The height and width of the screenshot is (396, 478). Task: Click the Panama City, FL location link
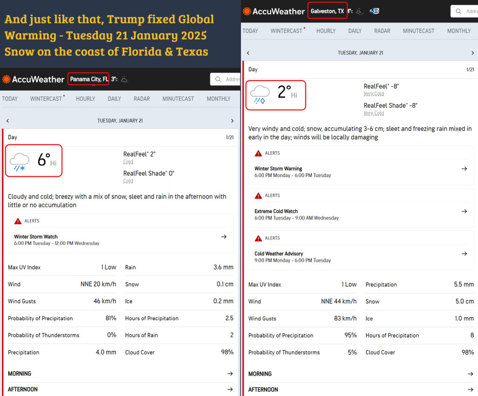pos(89,79)
